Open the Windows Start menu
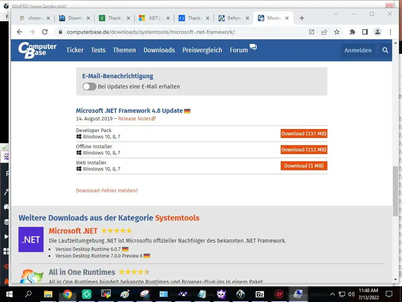 point(9,294)
